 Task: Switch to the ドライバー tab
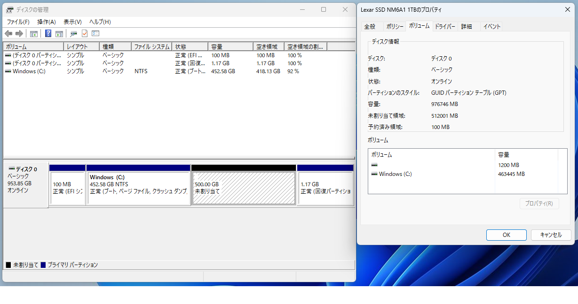(x=444, y=27)
